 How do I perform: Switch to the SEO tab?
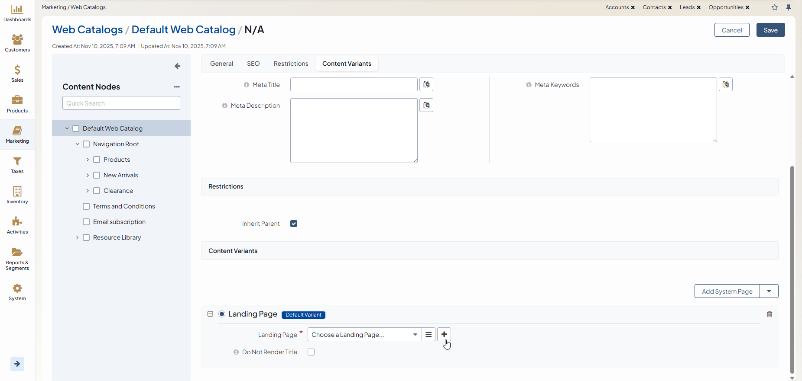click(x=253, y=64)
